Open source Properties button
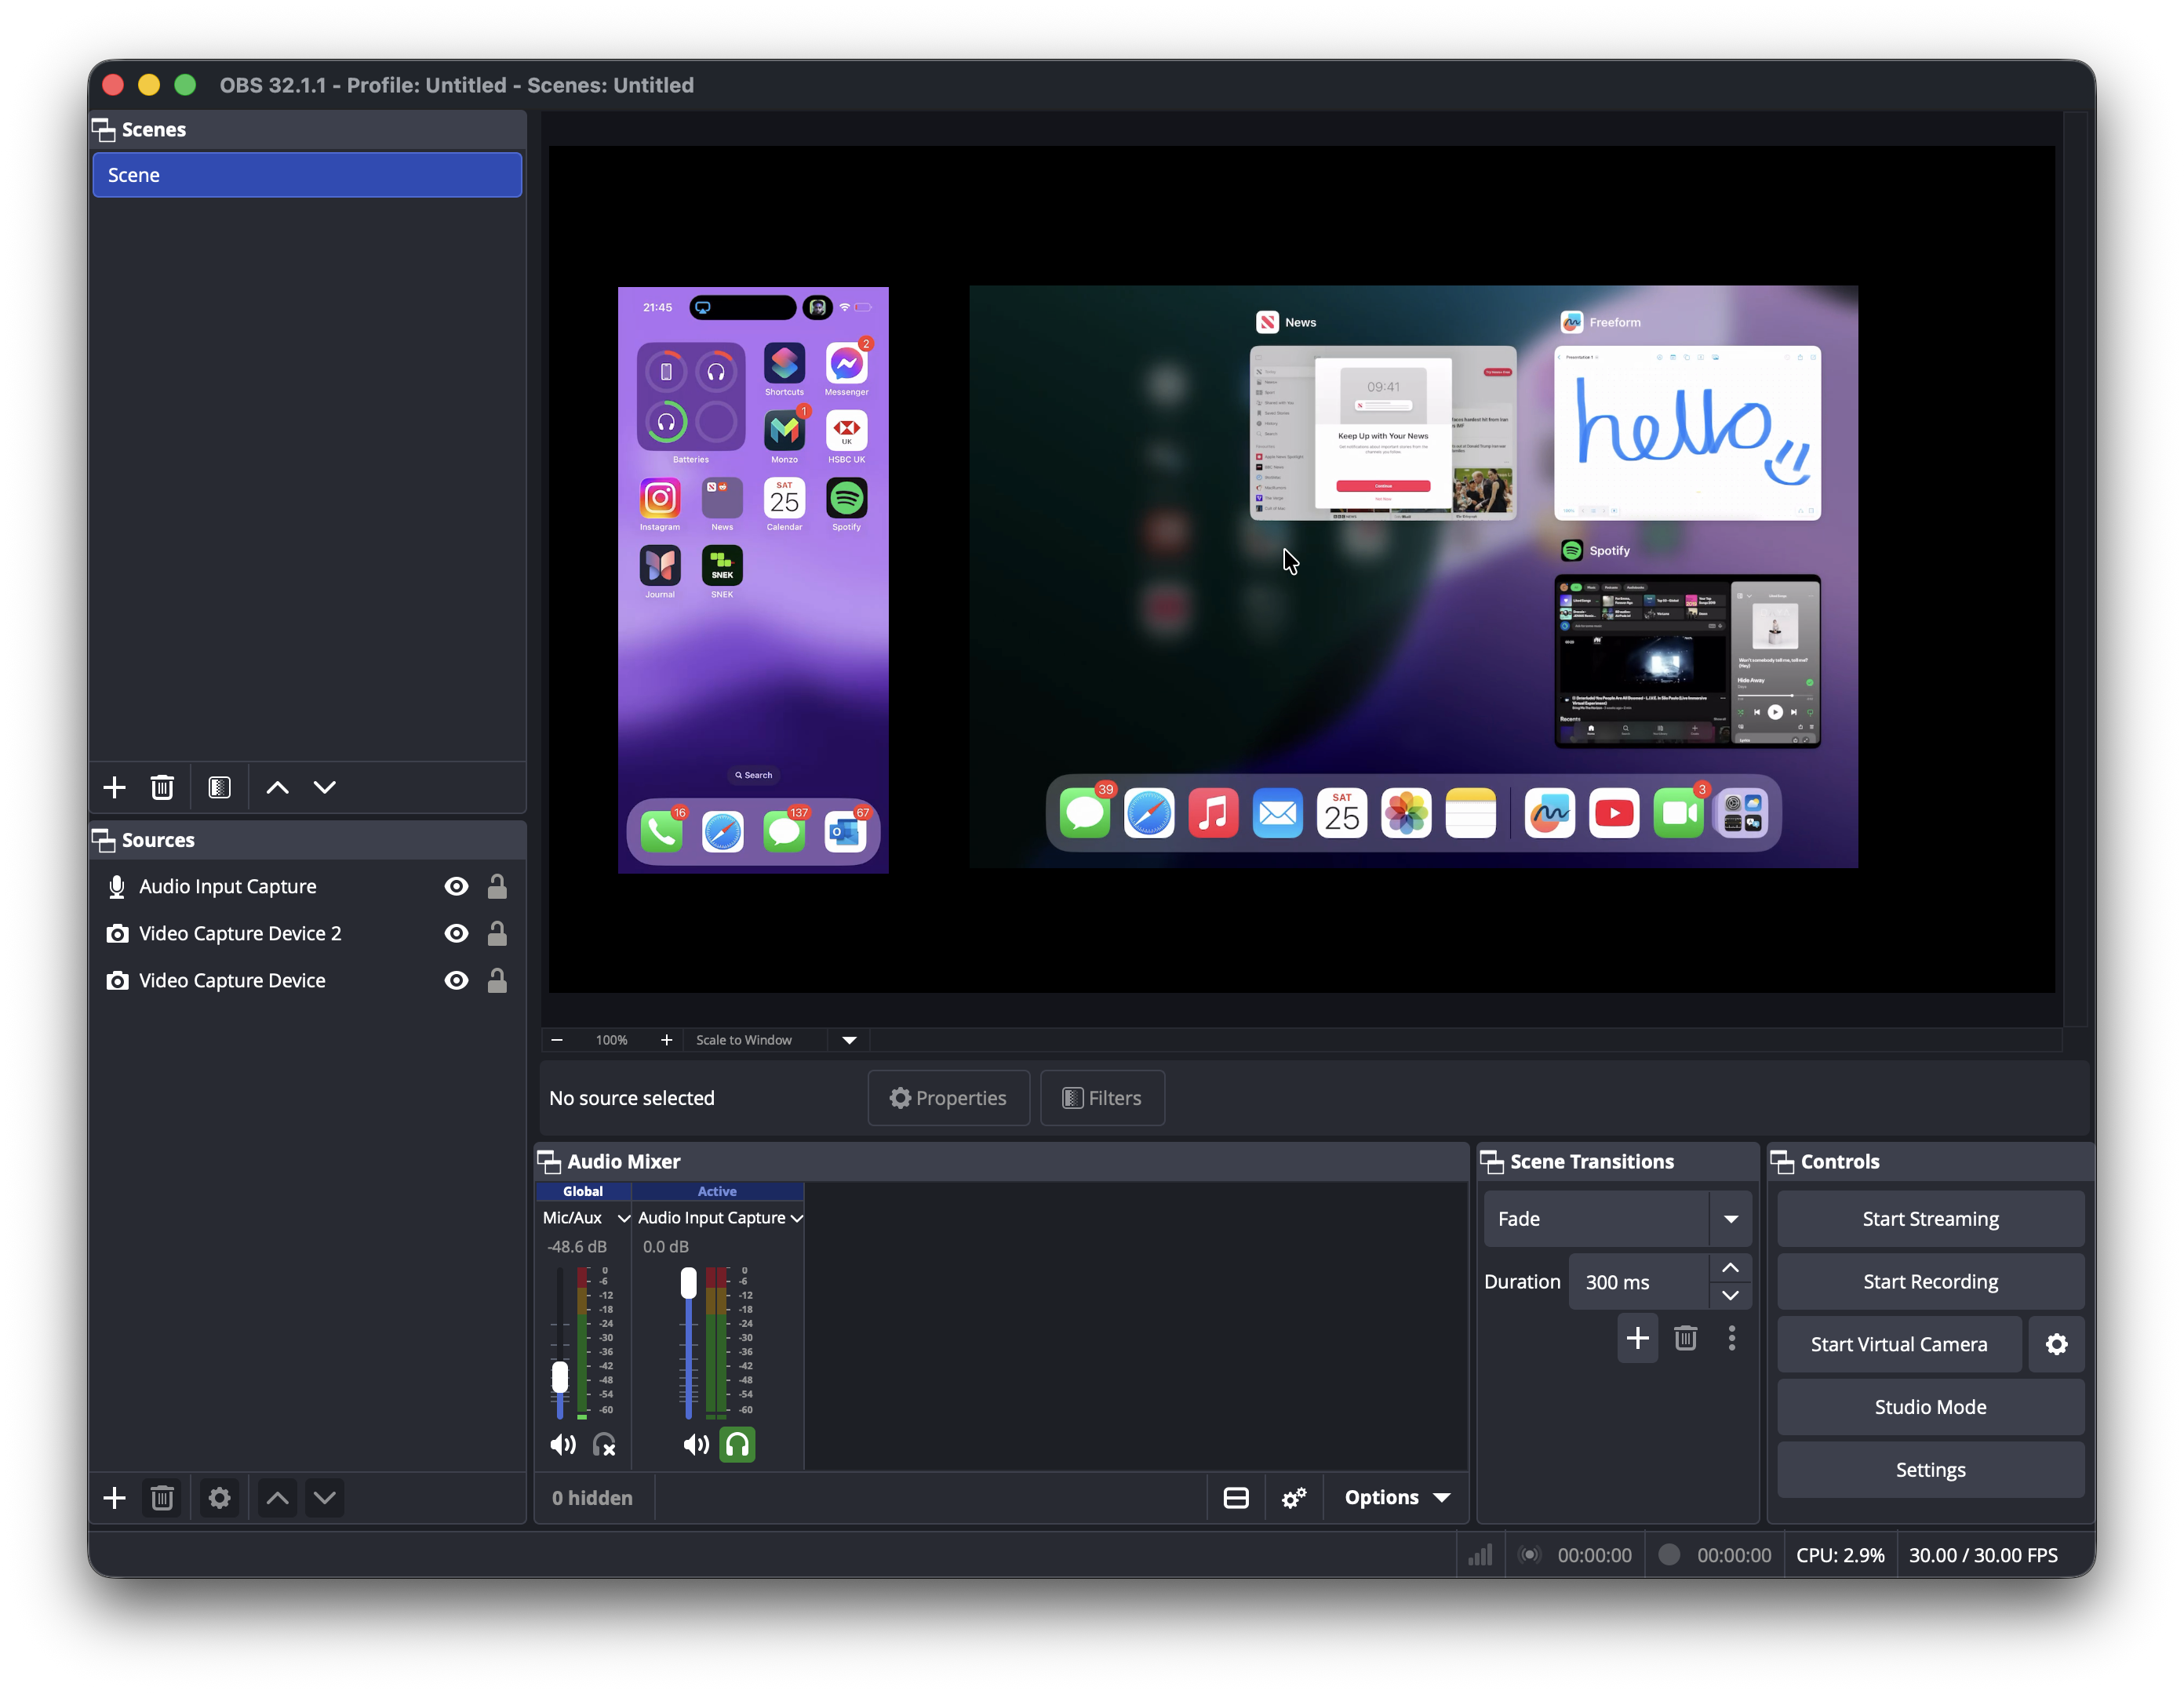 pyautogui.click(x=948, y=1098)
